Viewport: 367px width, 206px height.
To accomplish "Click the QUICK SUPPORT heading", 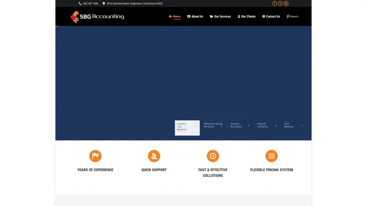I will click(154, 170).
